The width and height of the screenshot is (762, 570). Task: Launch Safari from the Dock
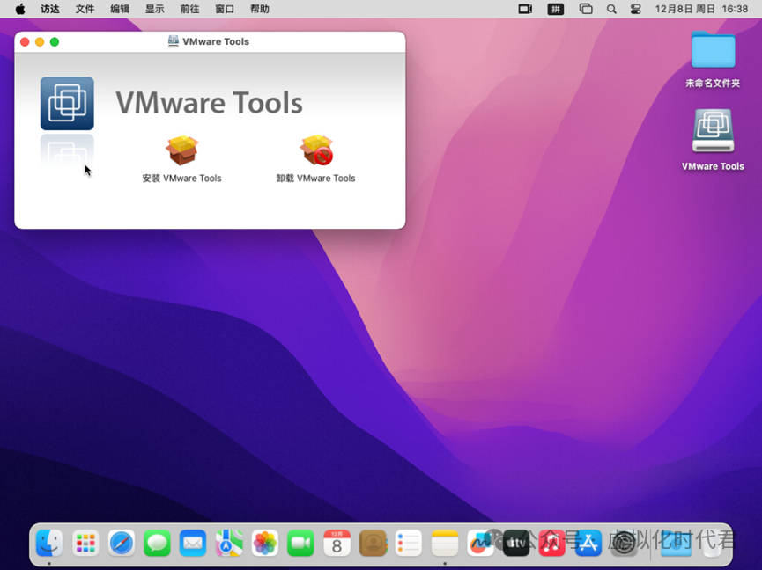click(x=122, y=543)
